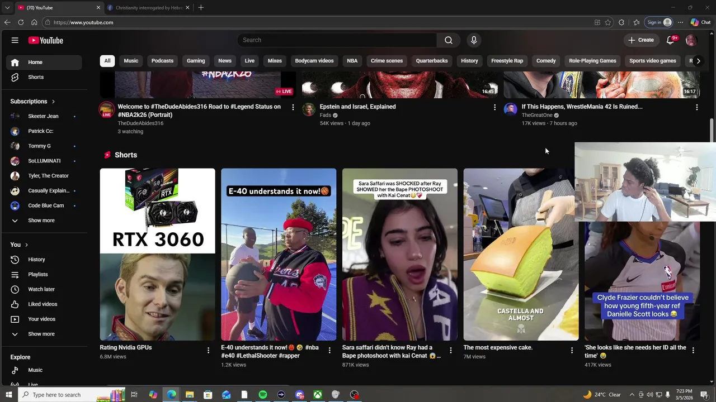The height and width of the screenshot is (402, 716).
Task: Open options for WrestleMania 42 video
Action: (696, 107)
